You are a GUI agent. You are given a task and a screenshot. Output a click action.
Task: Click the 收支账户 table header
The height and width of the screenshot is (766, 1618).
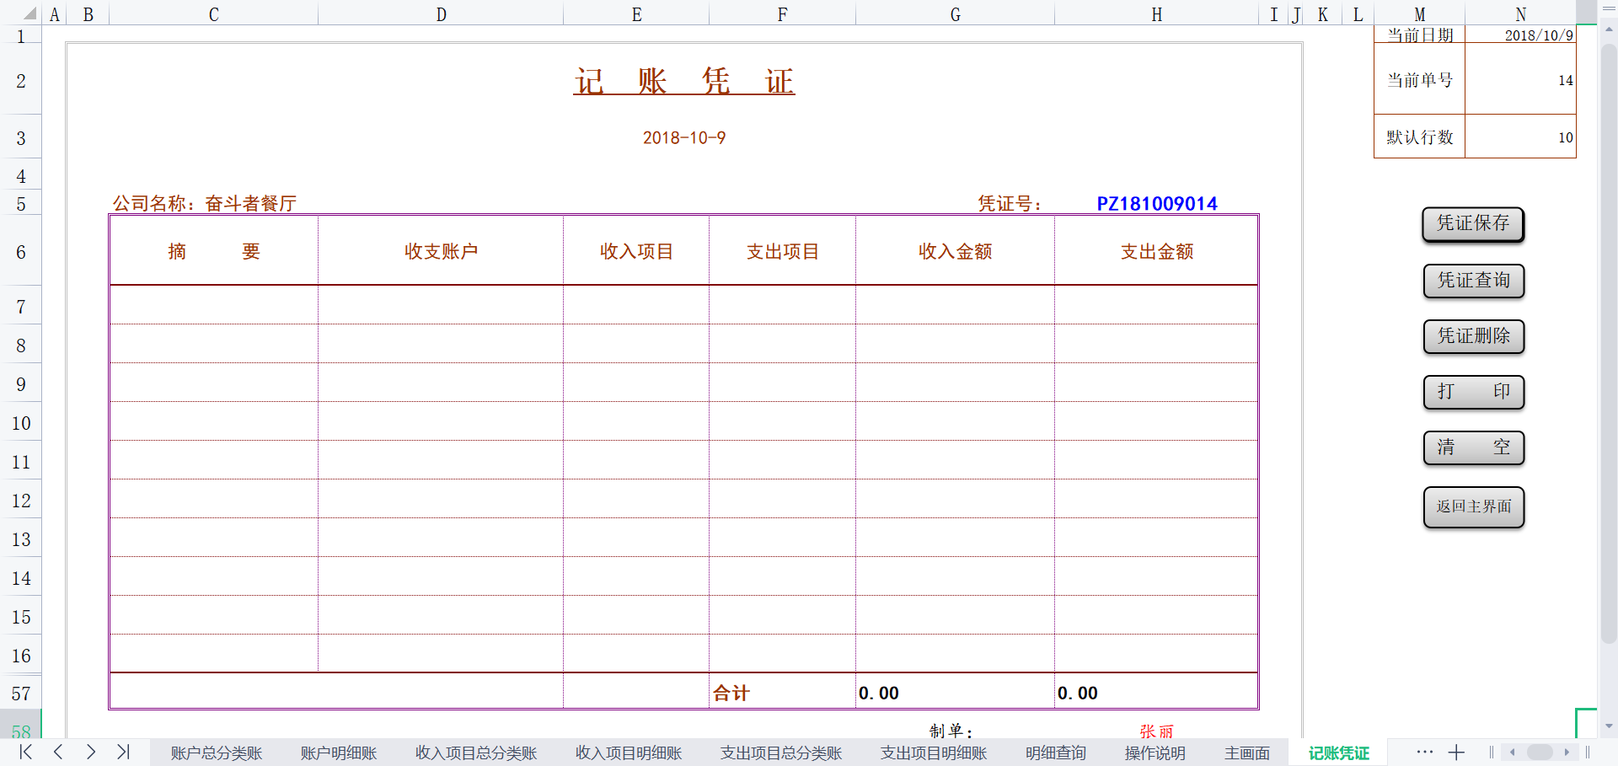441,251
